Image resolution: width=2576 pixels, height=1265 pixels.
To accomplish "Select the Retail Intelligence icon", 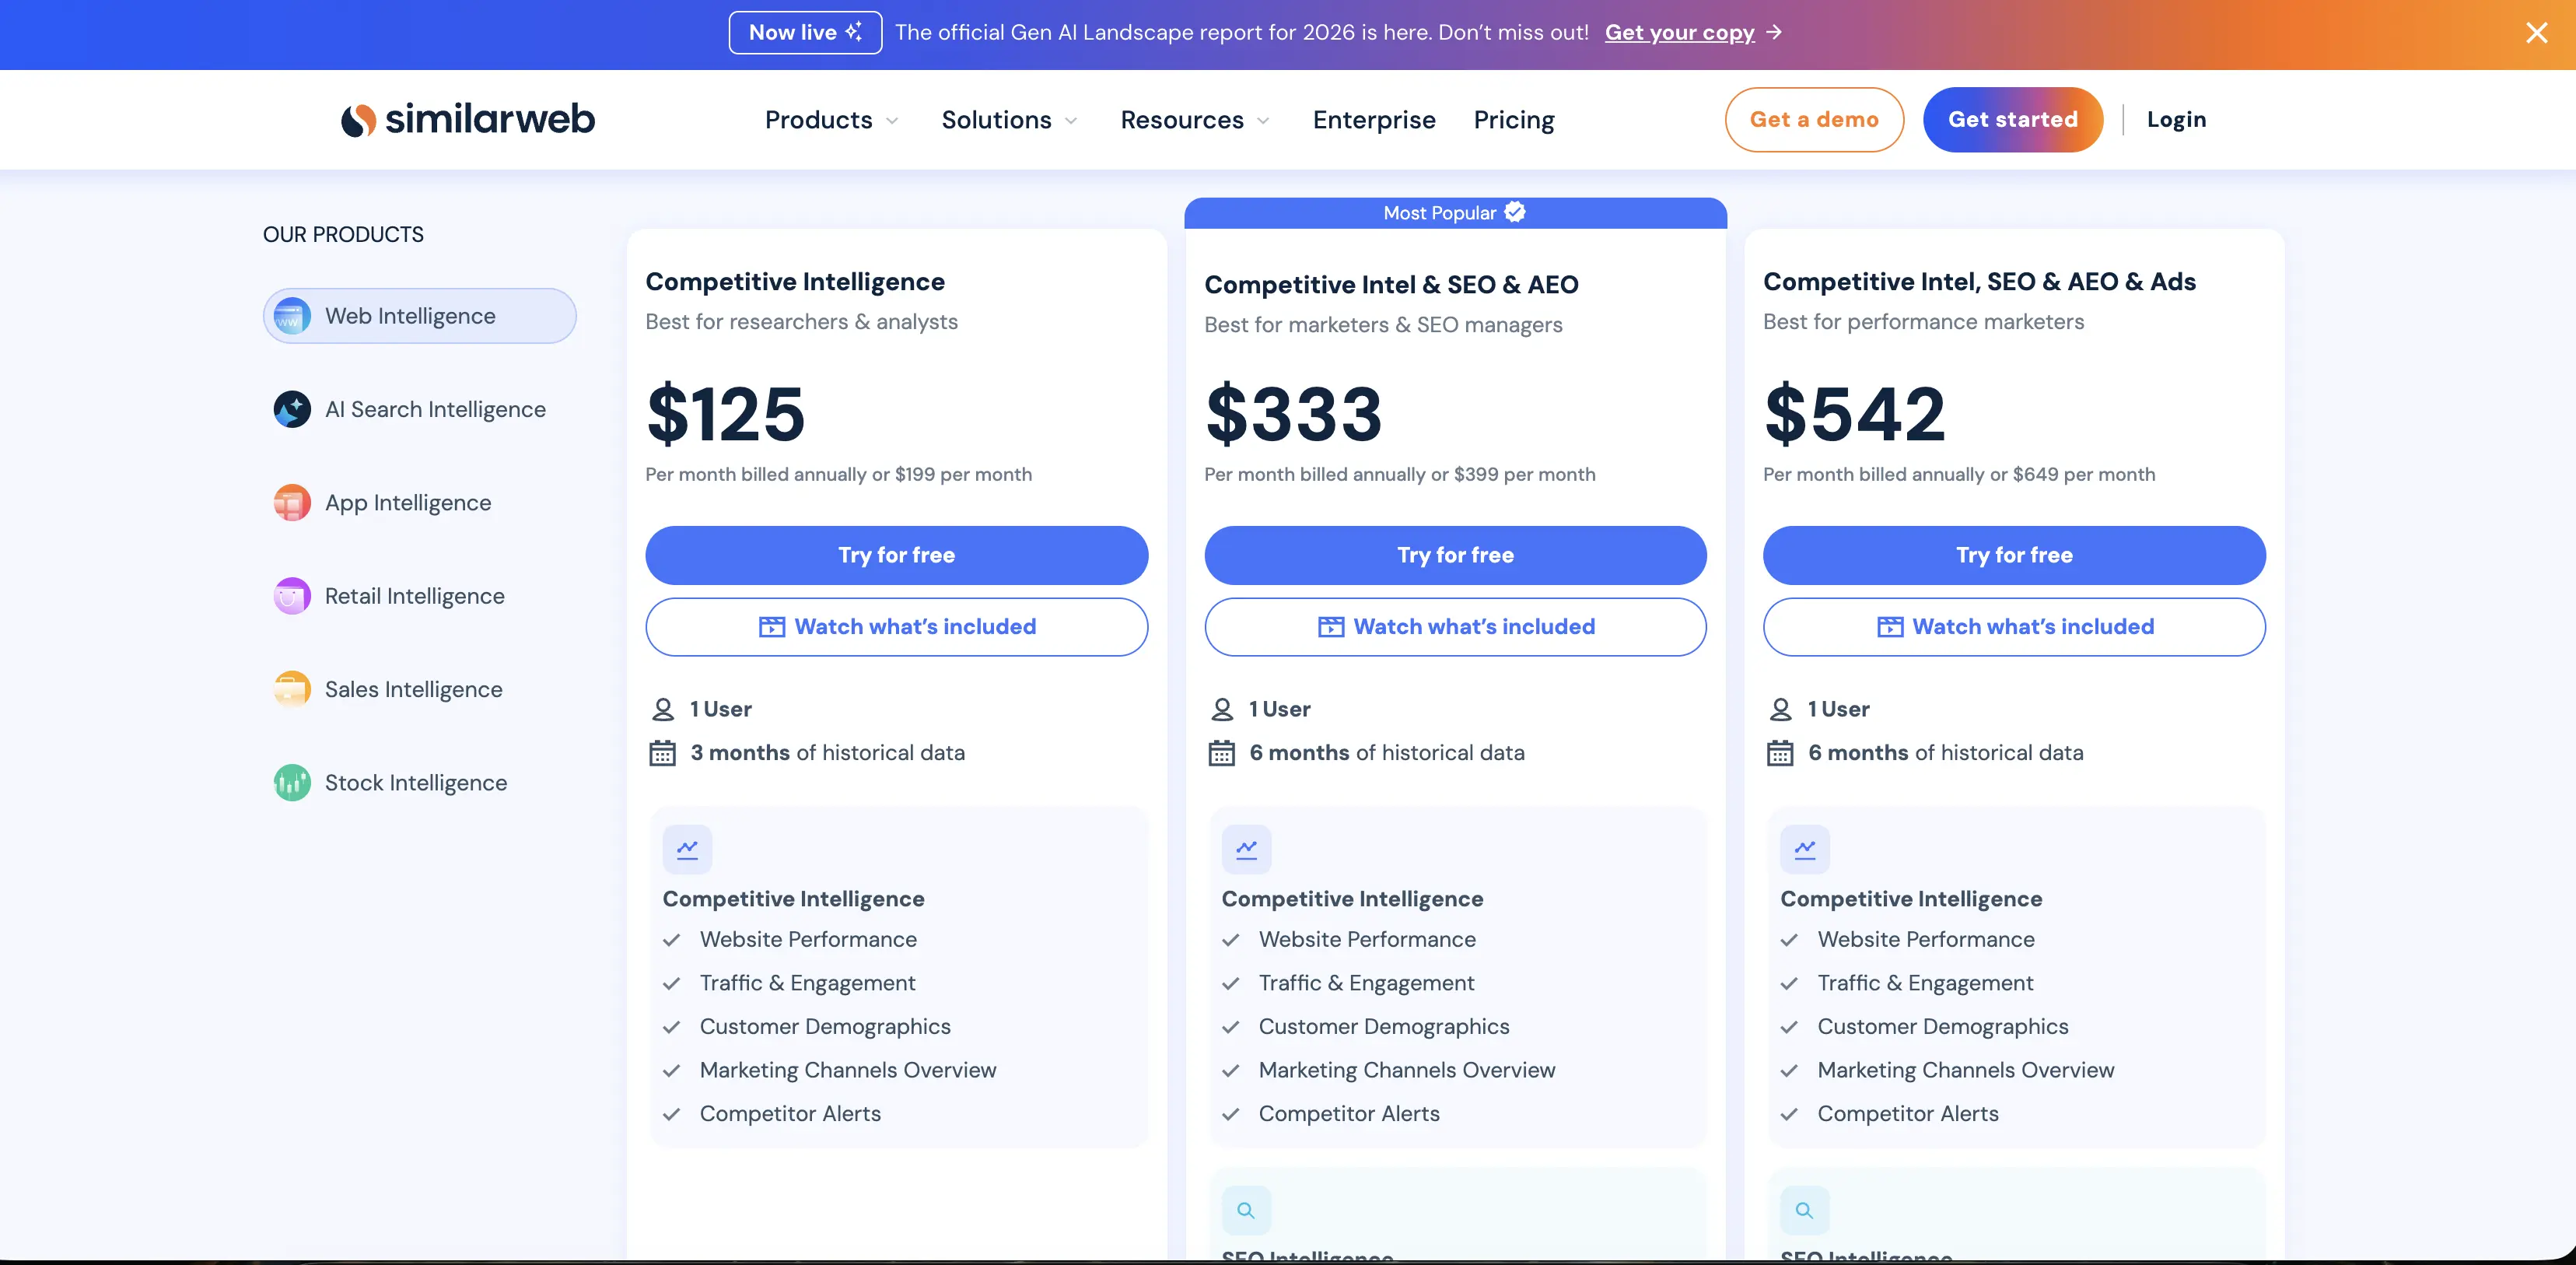I will pyautogui.click(x=292, y=596).
